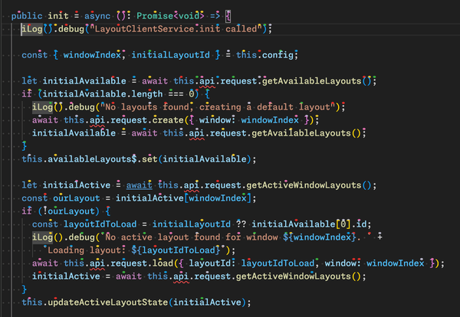This screenshot has width=460, height=317.
Task: Click 'load' method call in request.load
Action: 163,263
